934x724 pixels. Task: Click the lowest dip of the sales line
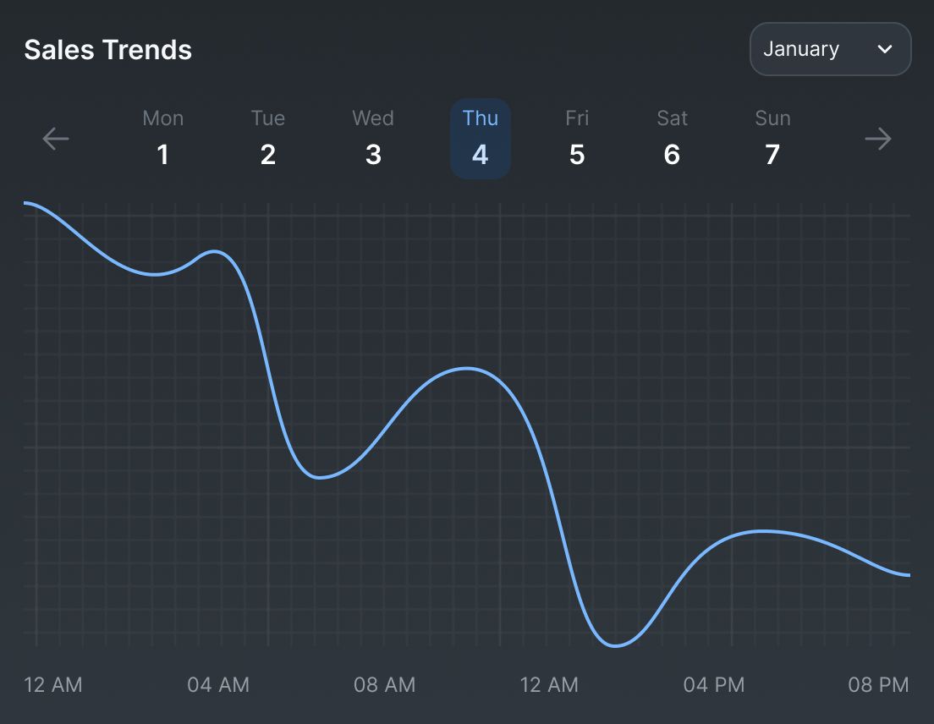616,646
